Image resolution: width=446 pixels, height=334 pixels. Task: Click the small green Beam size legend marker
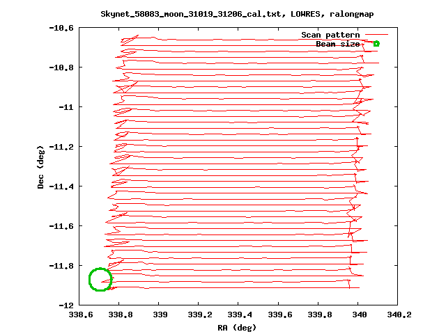[x=376, y=44]
